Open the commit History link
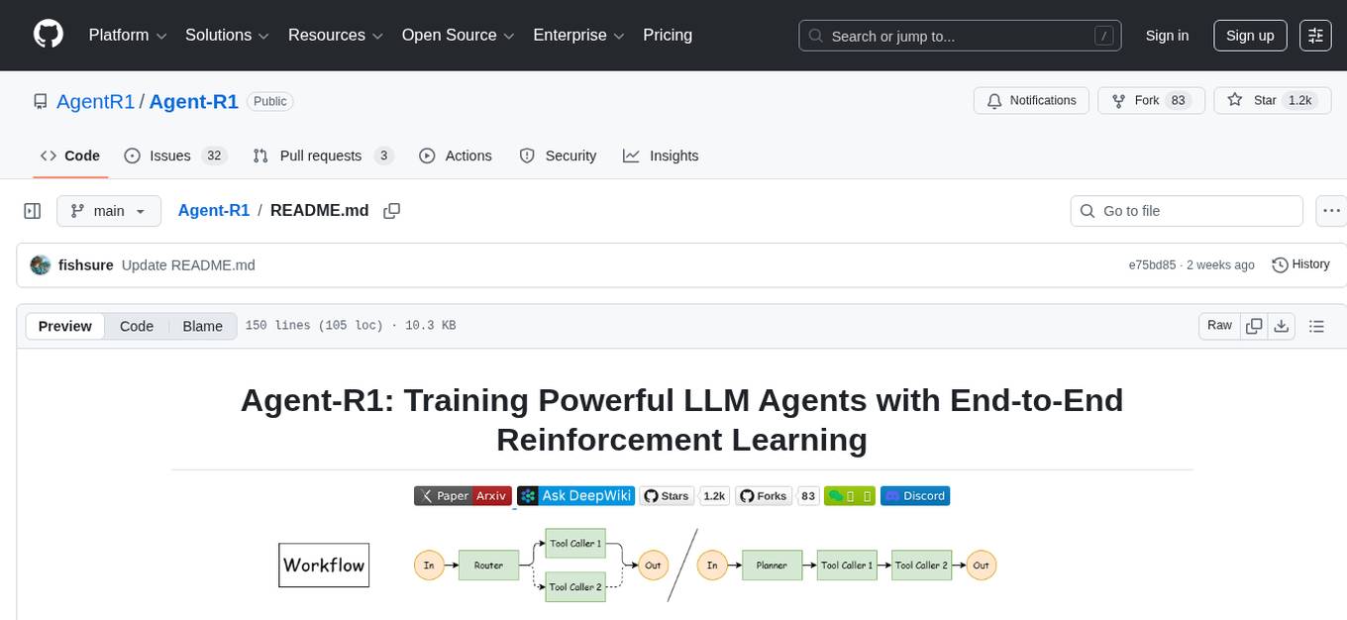 click(x=1300, y=264)
